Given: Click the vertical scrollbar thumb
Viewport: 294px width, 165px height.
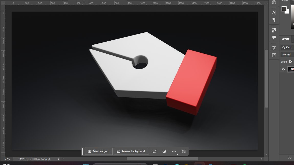Looking at the screenshot, I should coord(266,79).
